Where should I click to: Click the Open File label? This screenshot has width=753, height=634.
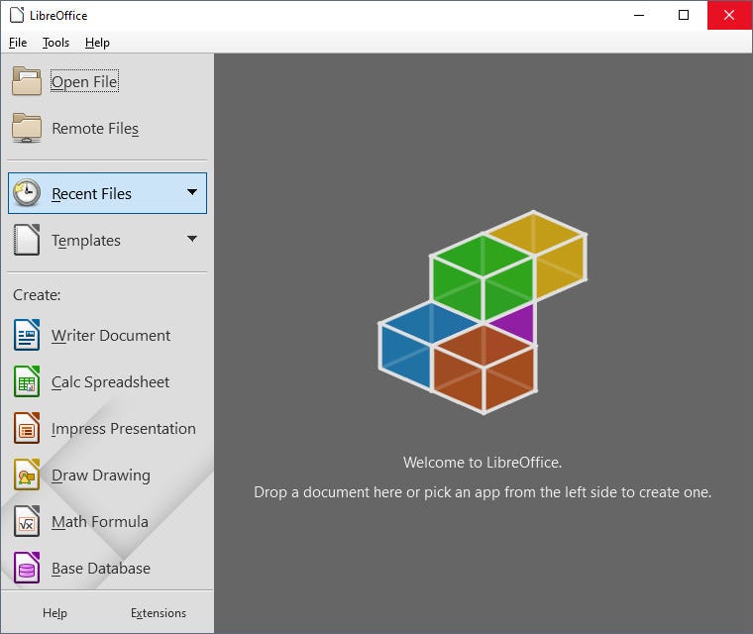[84, 81]
